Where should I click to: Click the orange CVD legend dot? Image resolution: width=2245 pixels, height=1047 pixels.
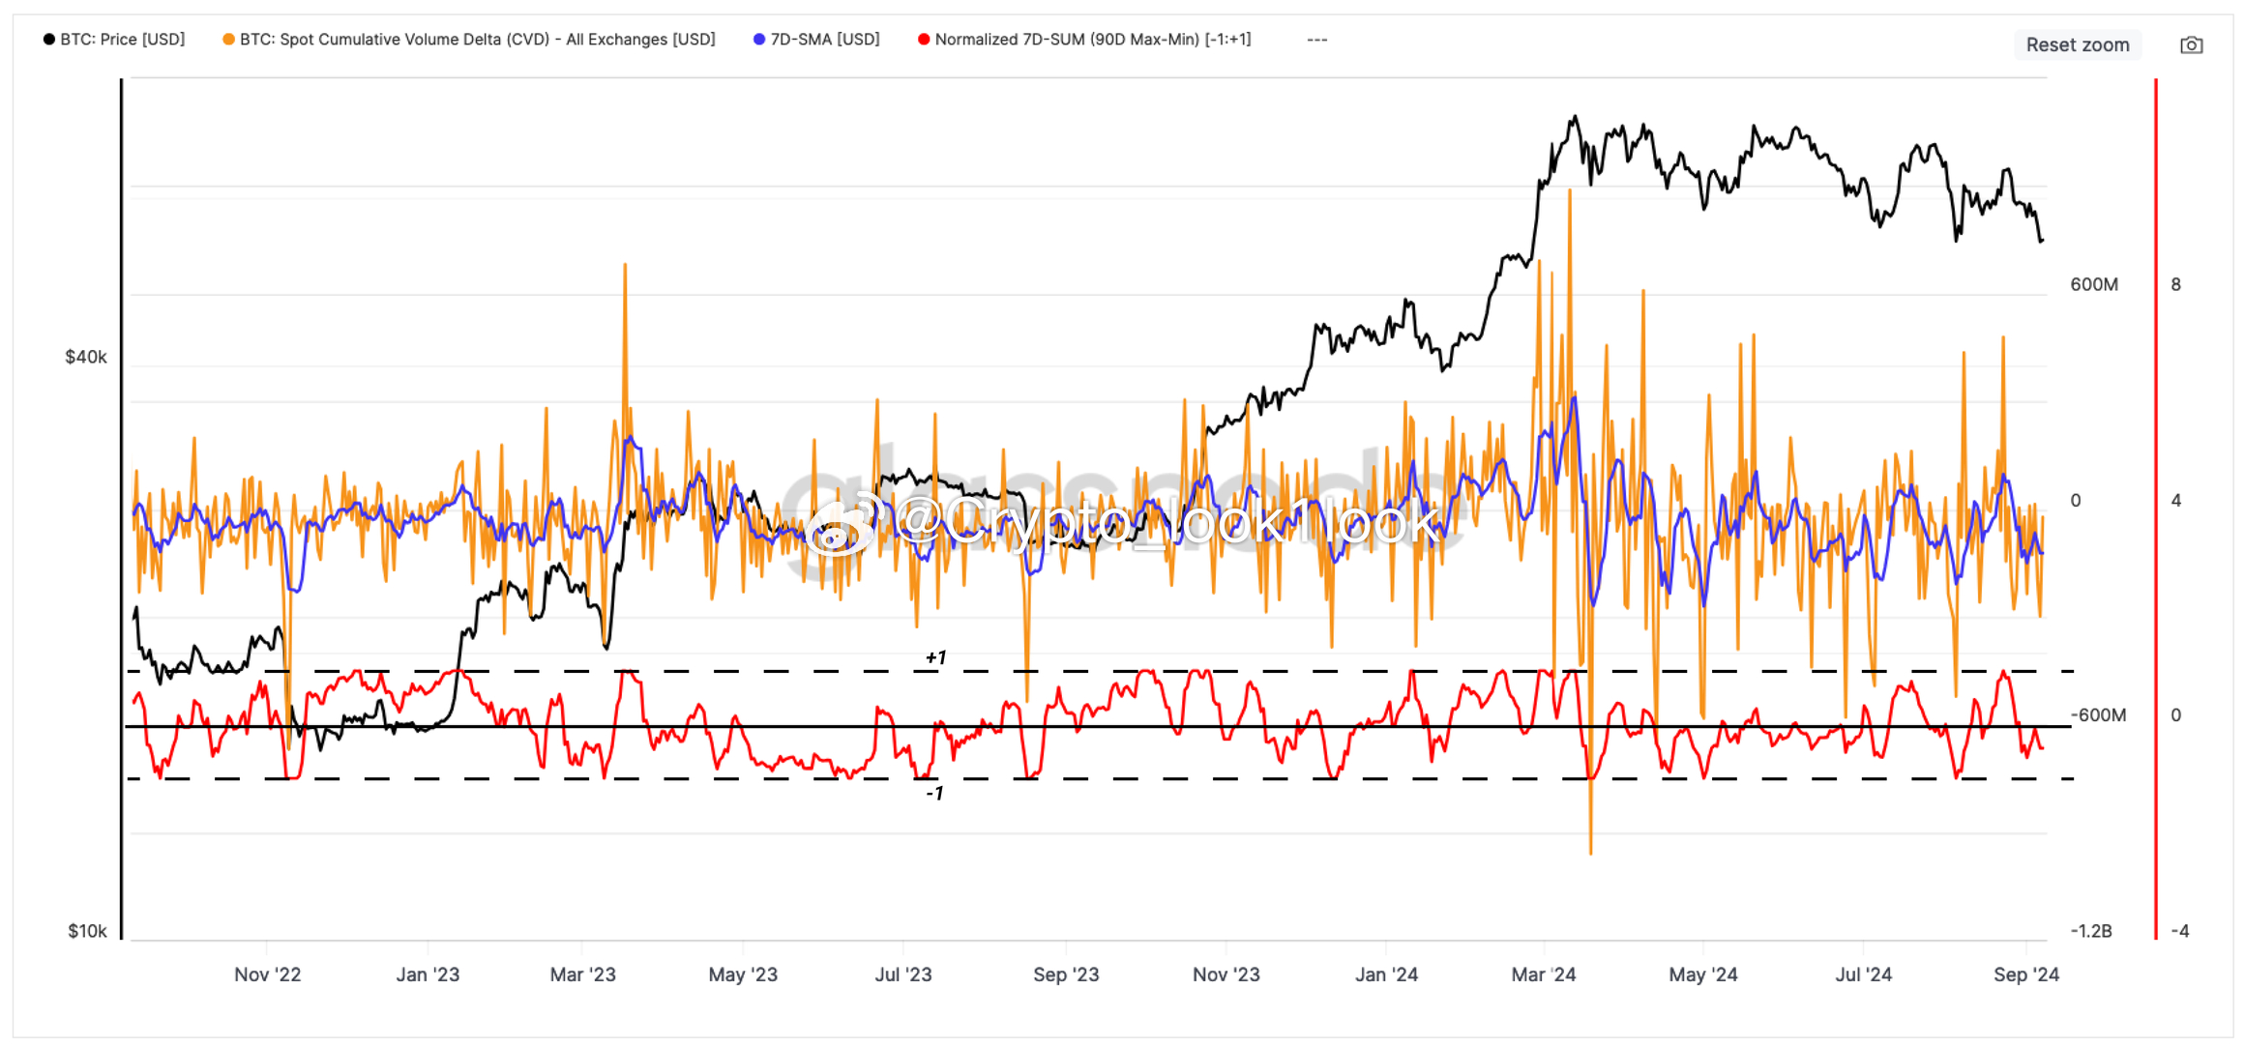[228, 40]
